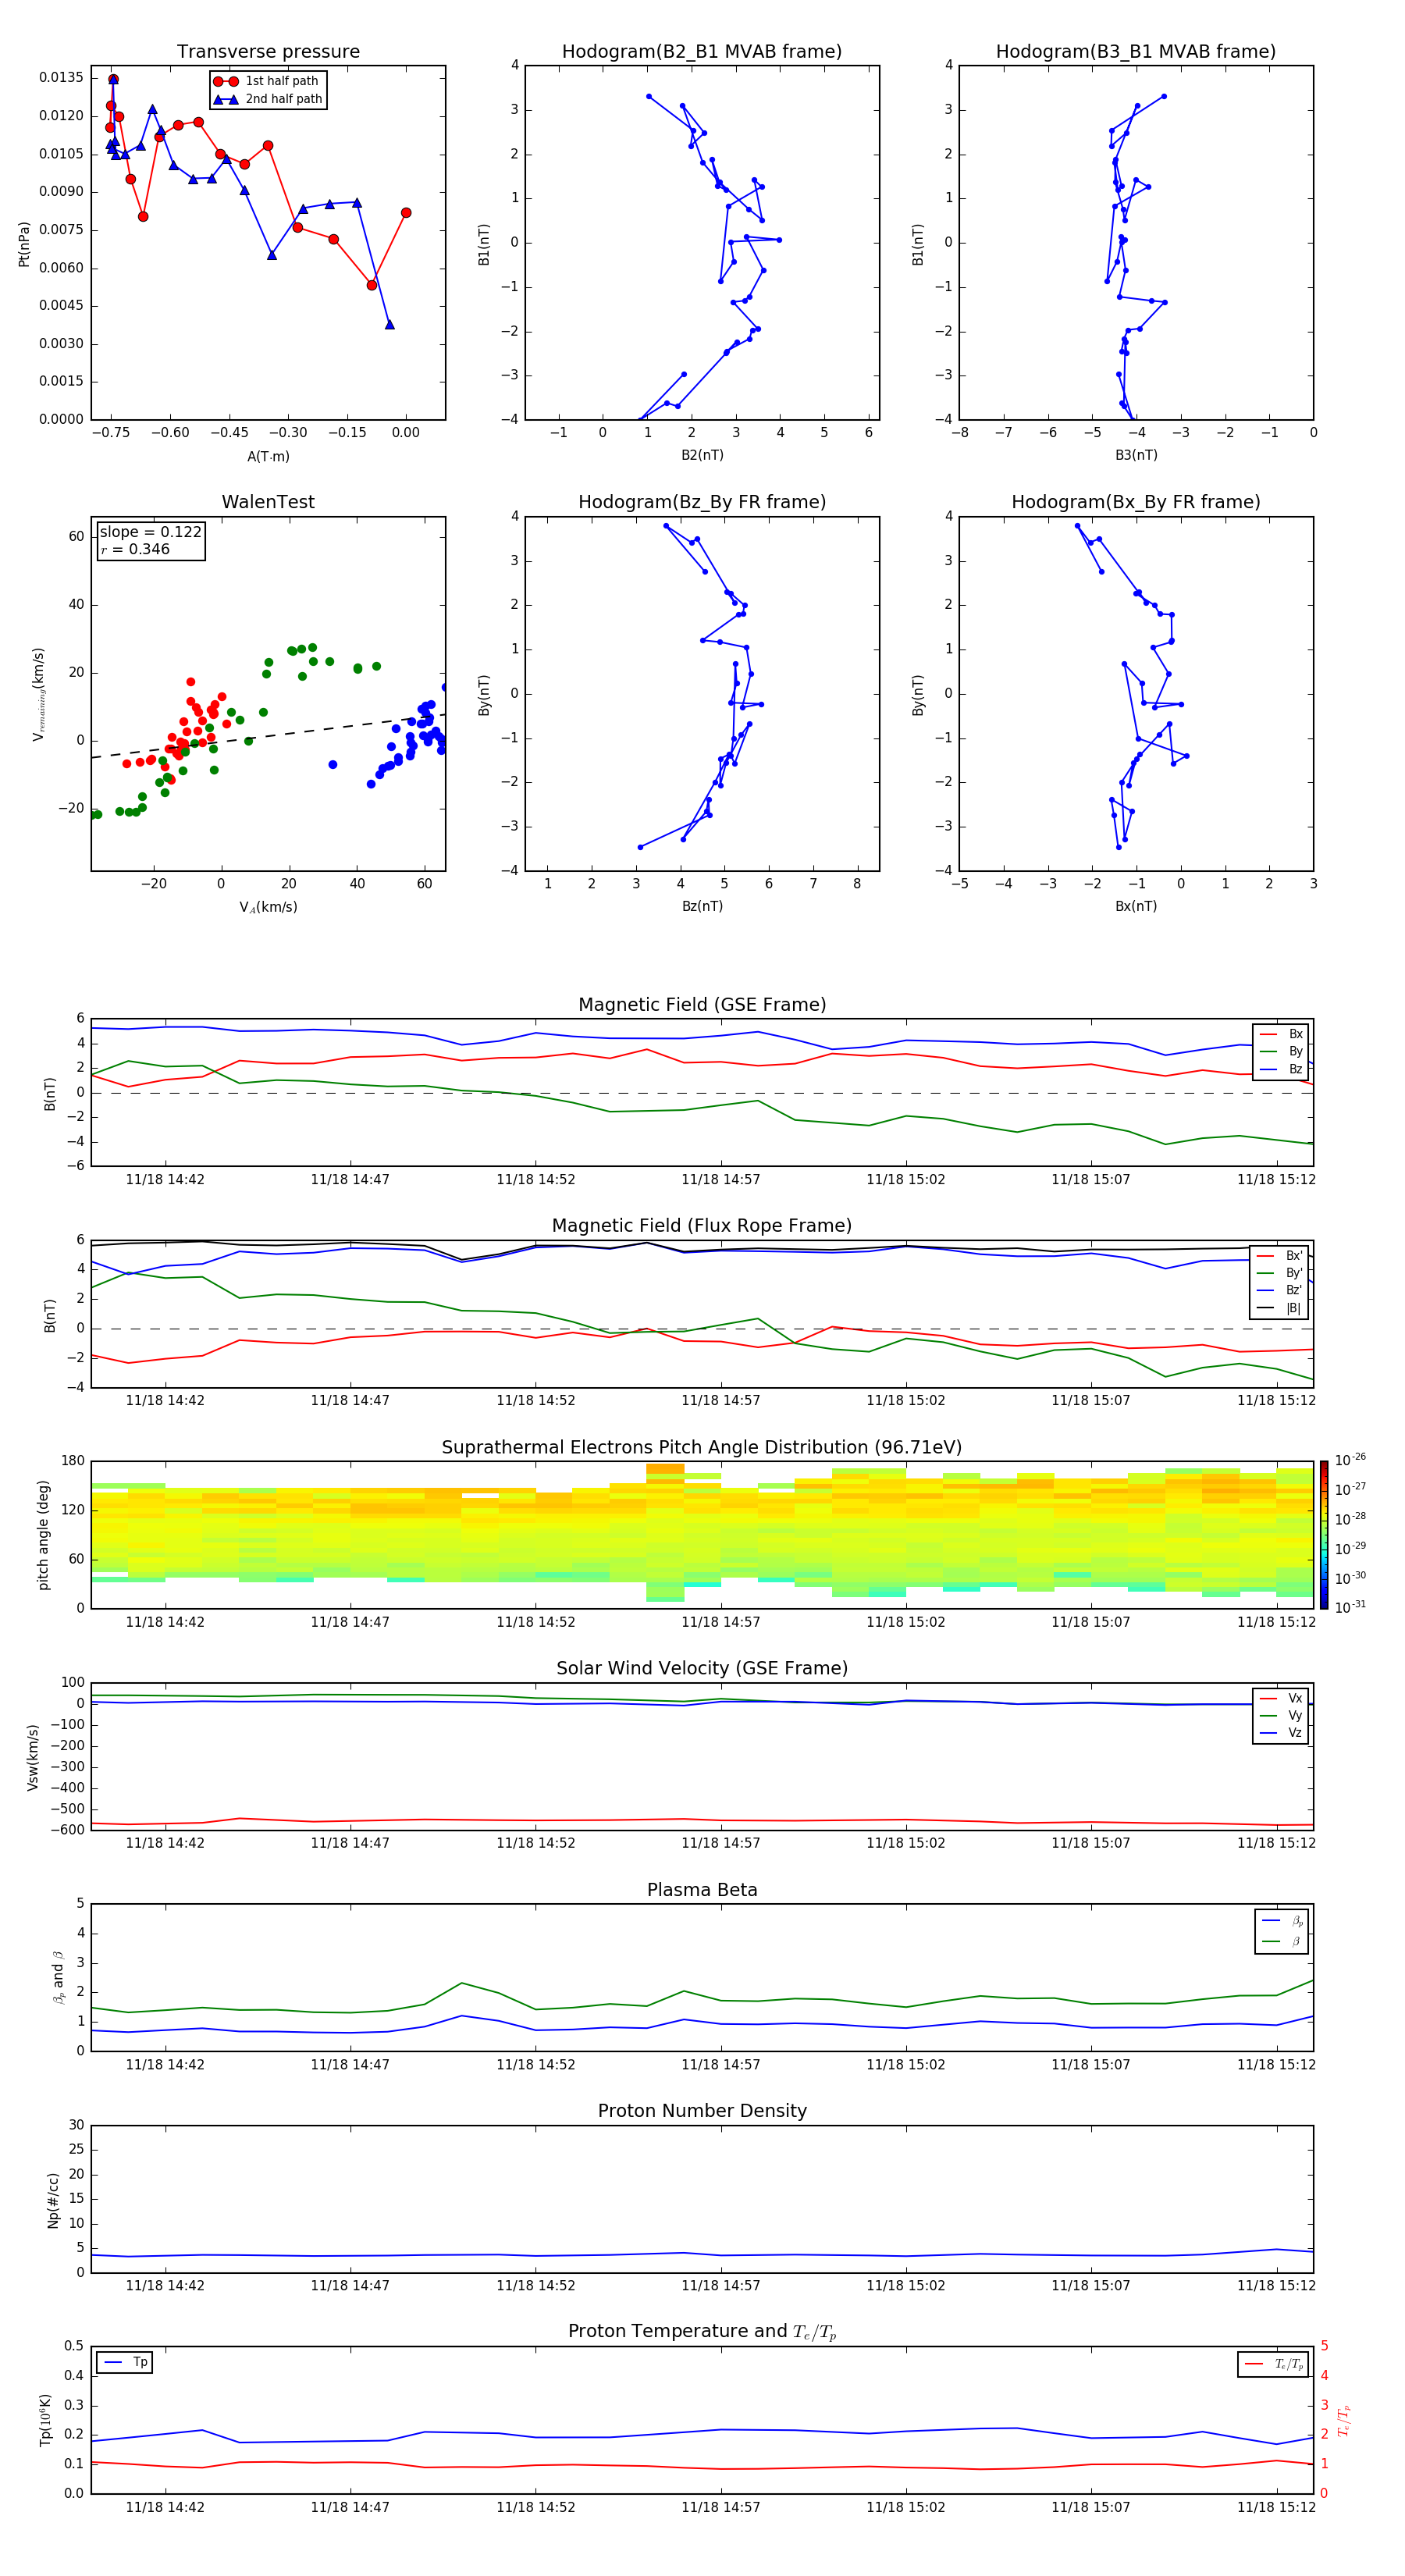The width and height of the screenshot is (1405, 2576).
Task: Click the 10^-31 colorbar label
Action: pyautogui.click(x=1351, y=1607)
